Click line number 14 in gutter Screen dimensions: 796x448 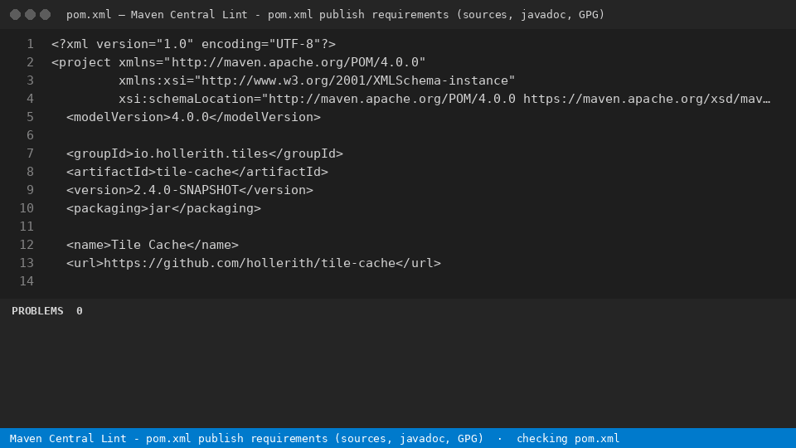coord(27,282)
